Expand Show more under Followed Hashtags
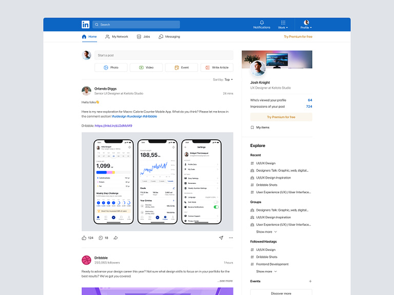The width and height of the screenshot is (394, 295). click(266, 271)
